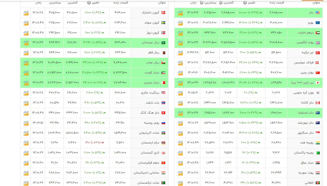Open the chart icon for the یورو row
This screenshot has height=186, width=327.
pos(180,23)
